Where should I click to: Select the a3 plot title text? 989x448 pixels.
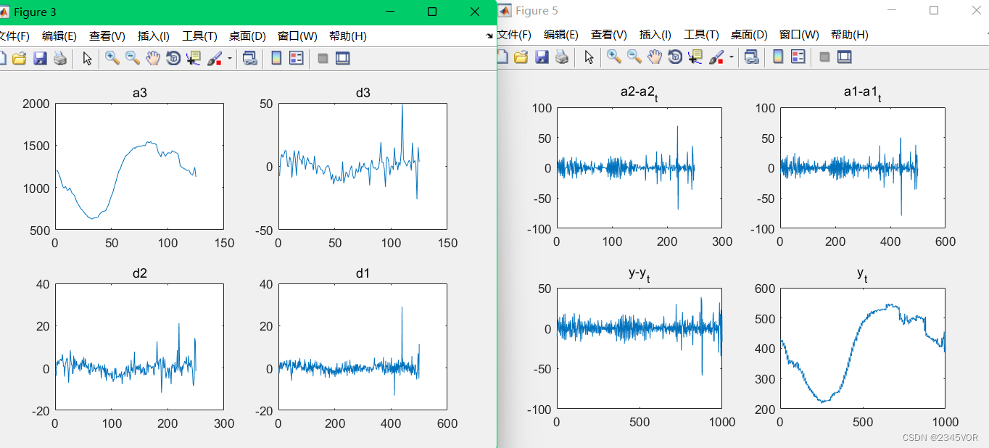tap(139, 93)
